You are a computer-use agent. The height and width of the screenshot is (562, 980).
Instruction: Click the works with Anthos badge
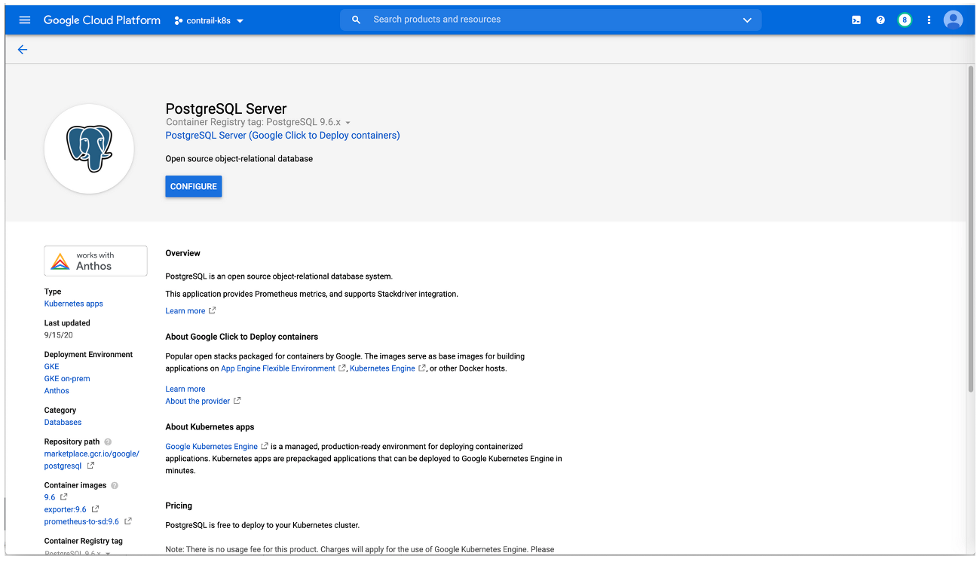96,261
